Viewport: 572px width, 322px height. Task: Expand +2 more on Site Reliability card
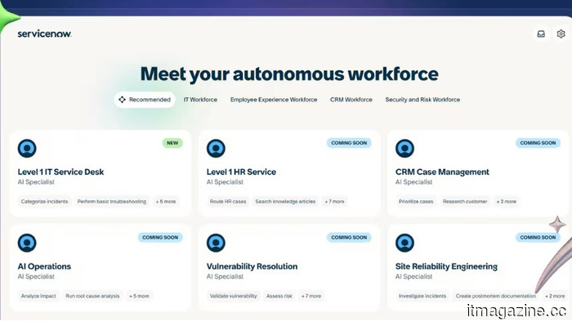click(x=555, y=296)
